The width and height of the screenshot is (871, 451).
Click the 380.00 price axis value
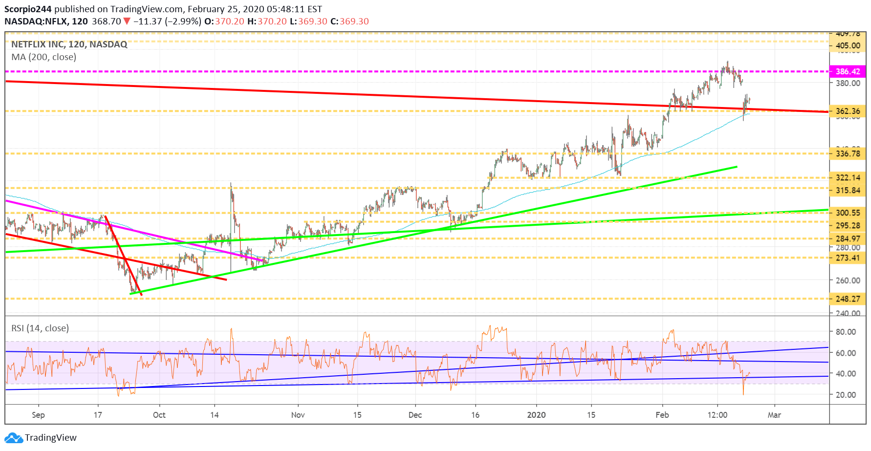[848, 83]
